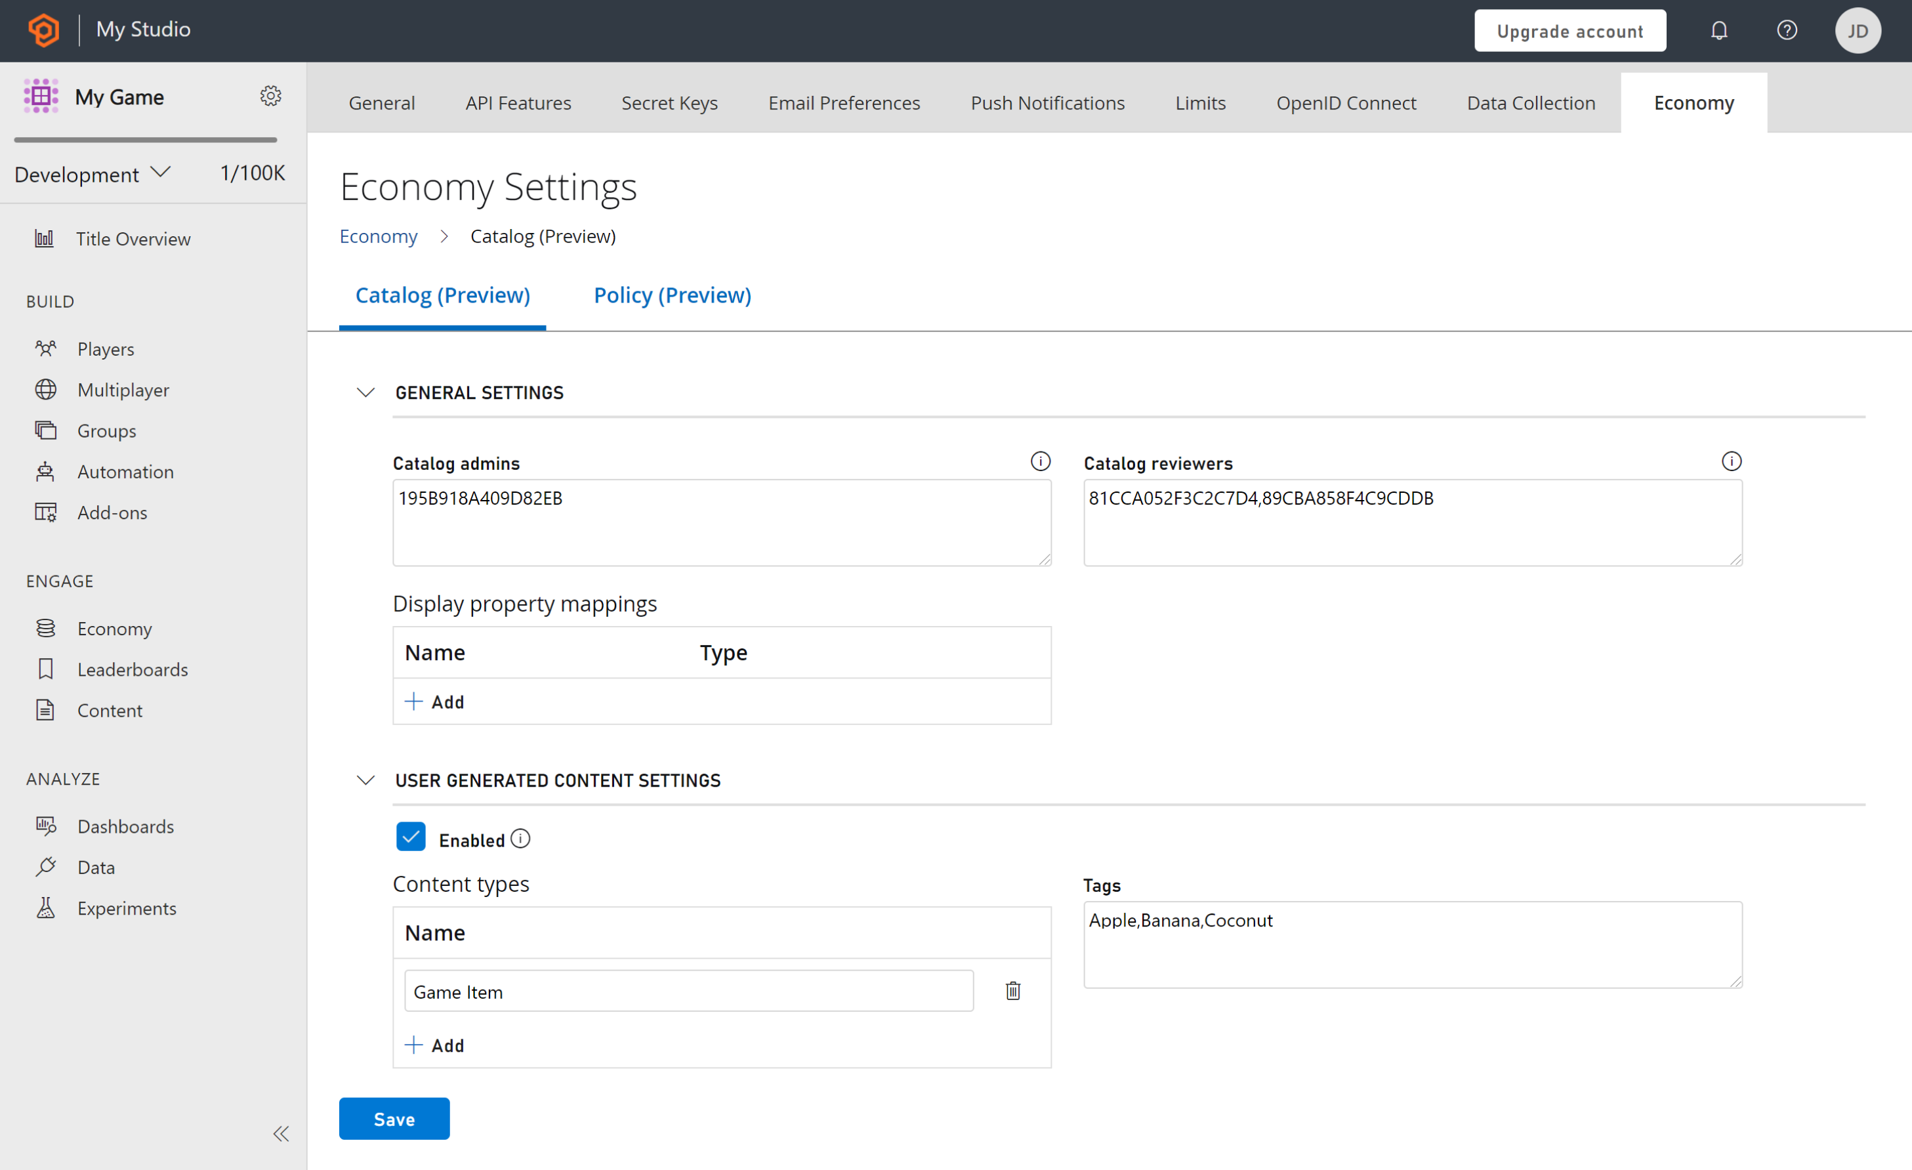Open the General settings tab
The height and width of the screenshot is (1170, 1912).
[380, 102]
